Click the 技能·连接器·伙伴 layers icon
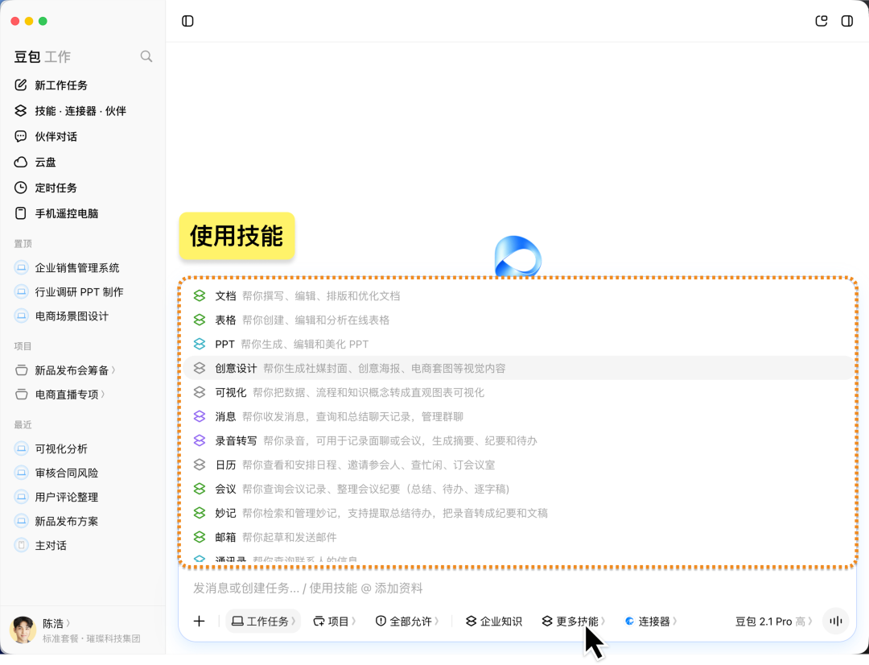 pyautogui.click(x=20, y=110)
